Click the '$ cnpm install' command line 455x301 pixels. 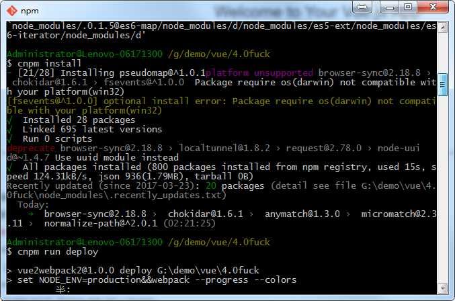point(44,63)
